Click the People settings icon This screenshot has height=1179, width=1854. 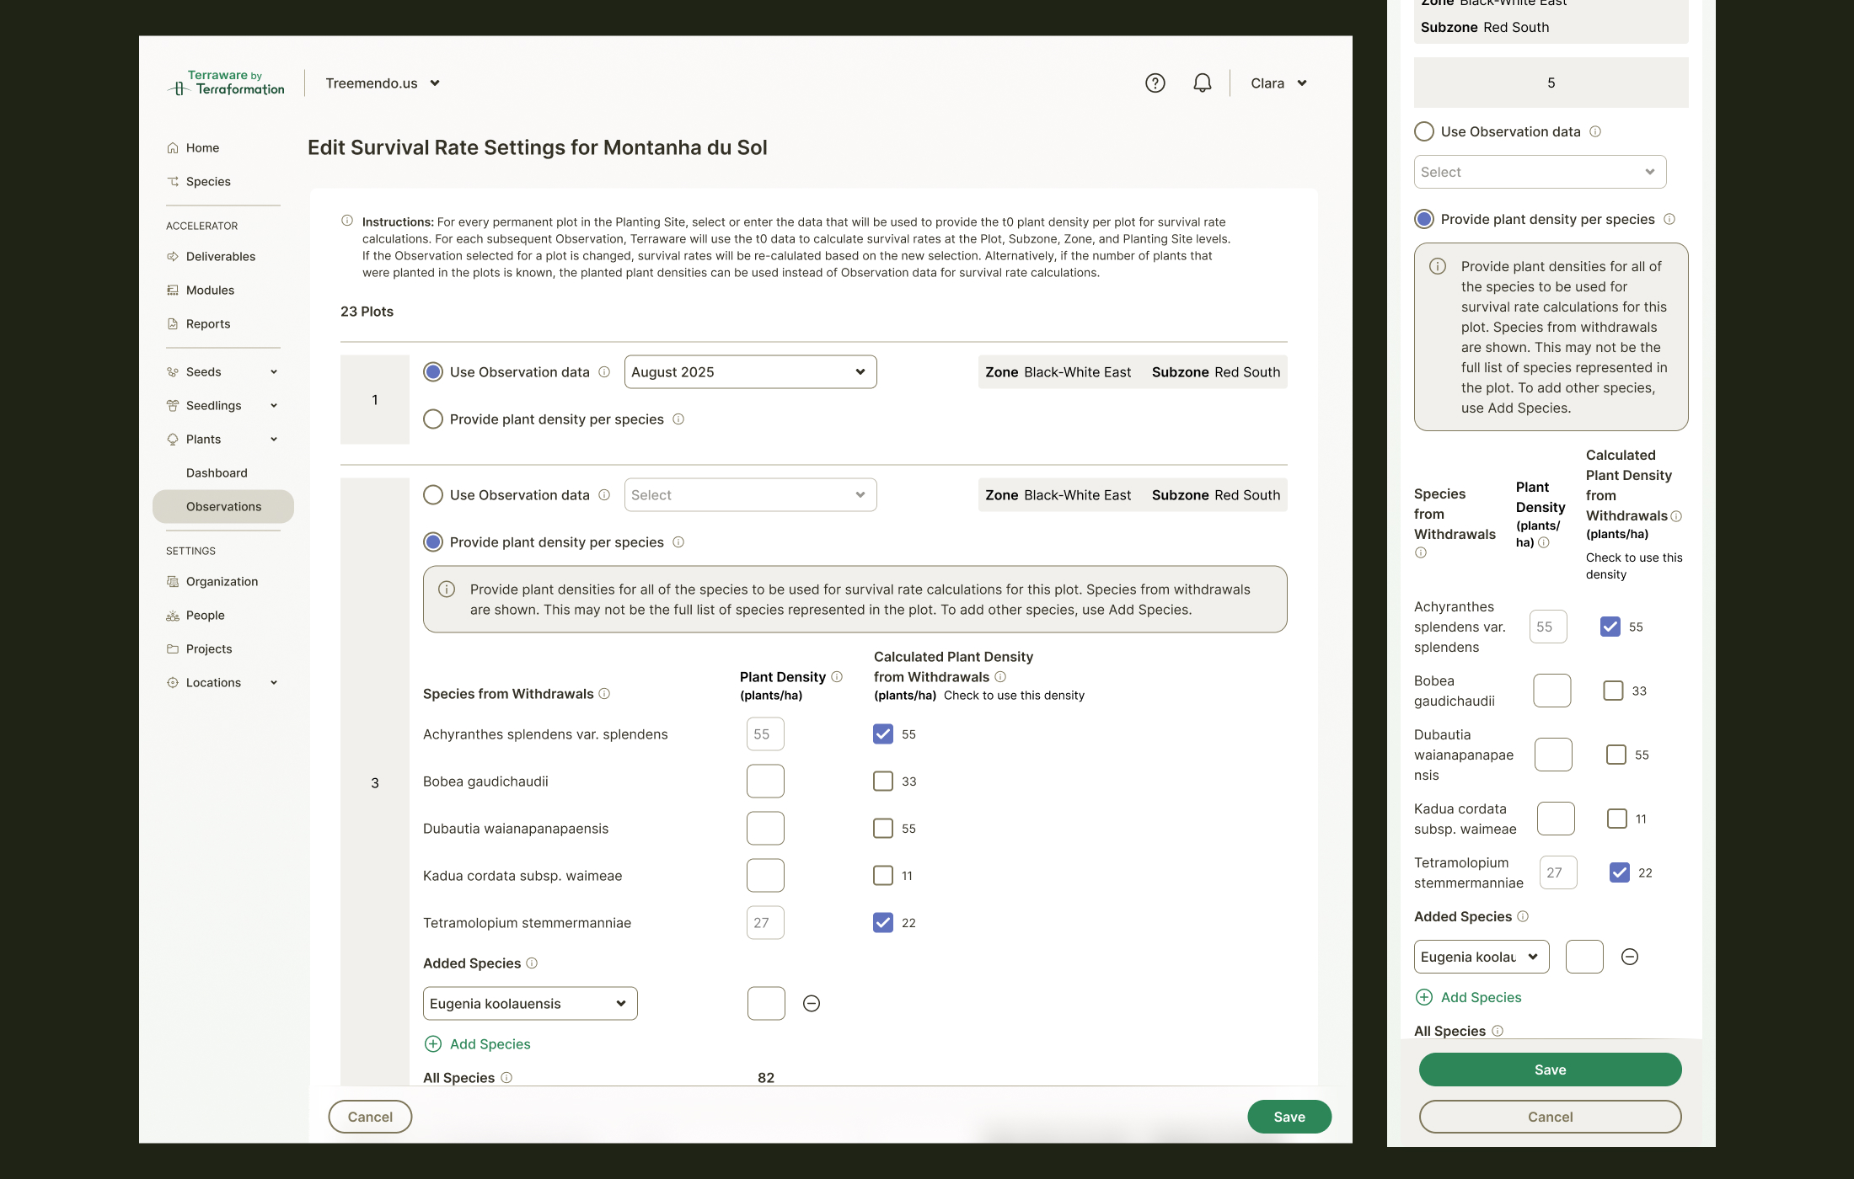[174, 615]
